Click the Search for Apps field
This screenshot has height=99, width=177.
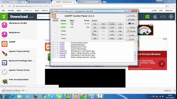click(x=43, y=16)
